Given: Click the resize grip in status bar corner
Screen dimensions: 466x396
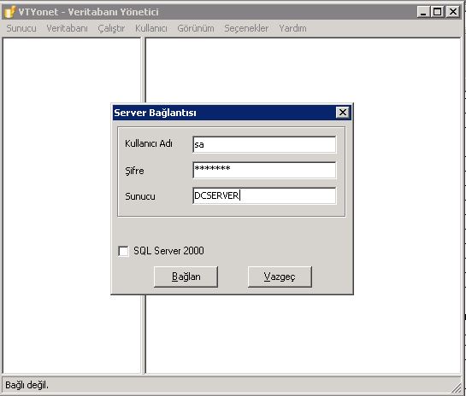Looking at the screenshot, I should [456, 387].
